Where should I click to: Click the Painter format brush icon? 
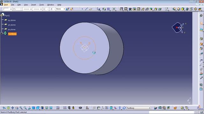coord(67,9)
